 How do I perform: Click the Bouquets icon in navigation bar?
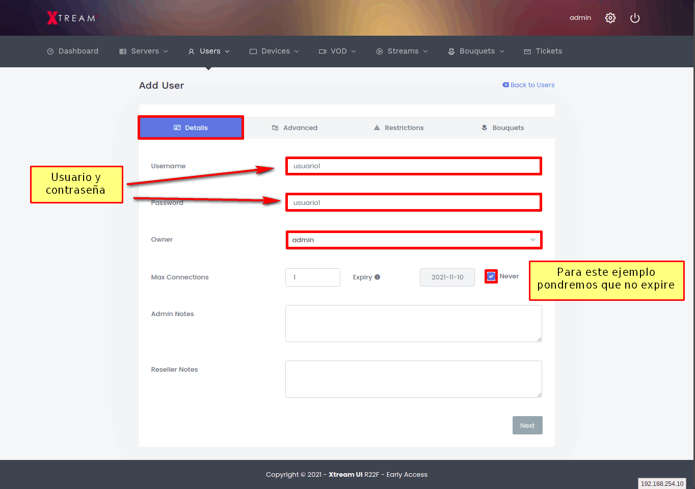(x=451, y=52)
